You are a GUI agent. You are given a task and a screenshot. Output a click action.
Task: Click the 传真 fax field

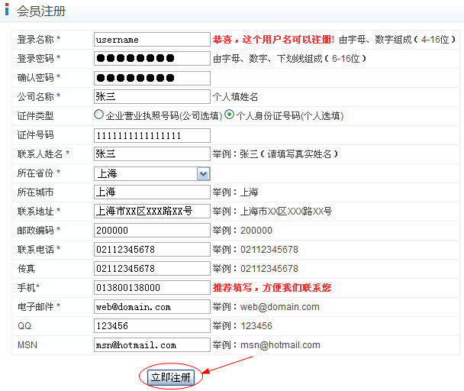(152, 268)
